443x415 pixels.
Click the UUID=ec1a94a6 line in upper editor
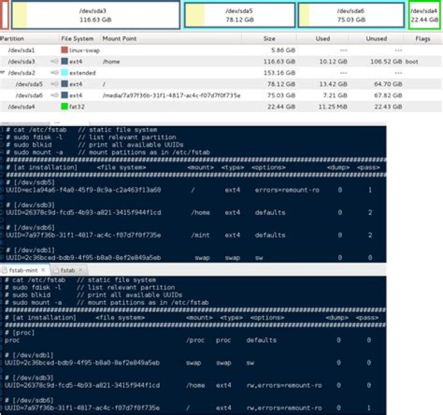[83, 190]
